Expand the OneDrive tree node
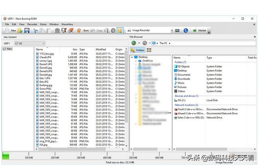Viewport: 259px width, 166px height. click(x=136, y=61)
